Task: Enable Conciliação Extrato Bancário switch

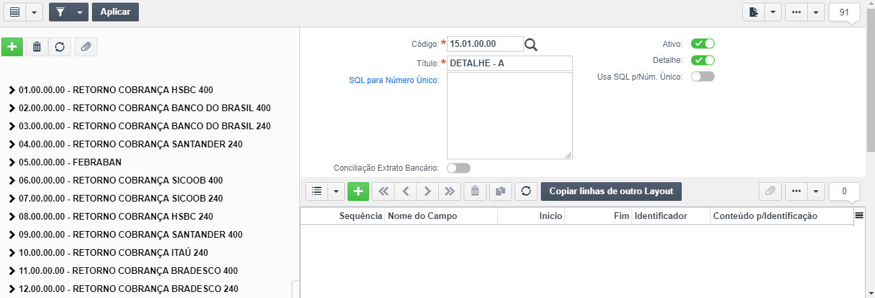Action: [458, 167]
